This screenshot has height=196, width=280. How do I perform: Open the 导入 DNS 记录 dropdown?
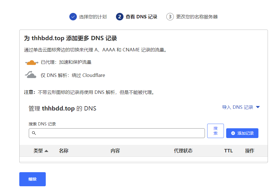tap(241, 107)
